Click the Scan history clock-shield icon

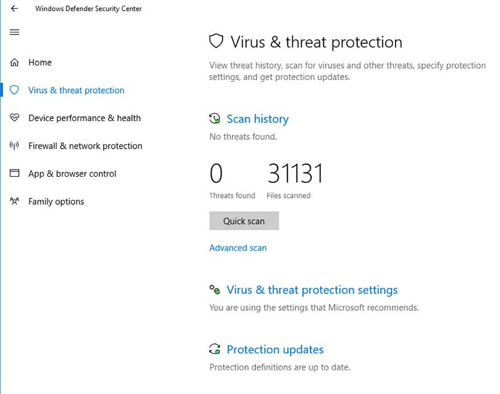pyautogui.click(x=216, y=119)
